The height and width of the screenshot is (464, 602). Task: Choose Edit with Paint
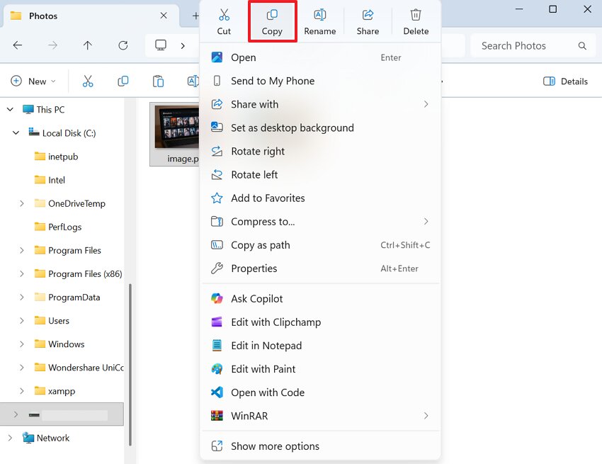[x=320, y=369]
